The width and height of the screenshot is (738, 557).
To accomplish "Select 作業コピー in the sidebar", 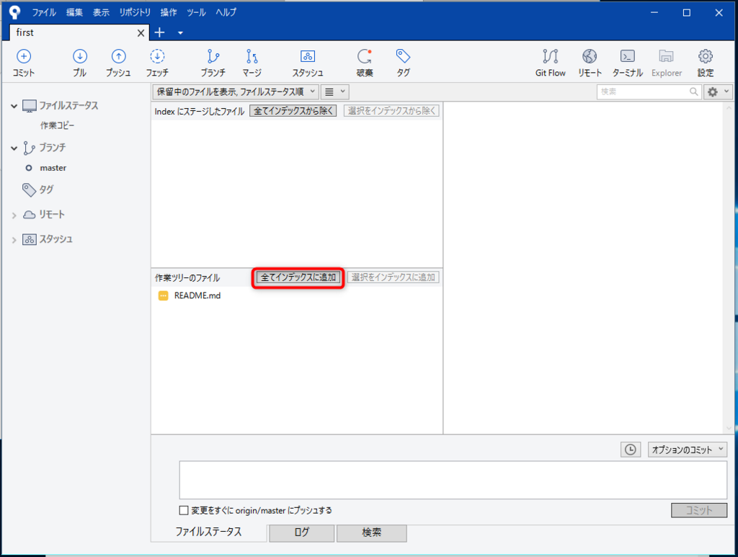I will [x=57, y=125].
